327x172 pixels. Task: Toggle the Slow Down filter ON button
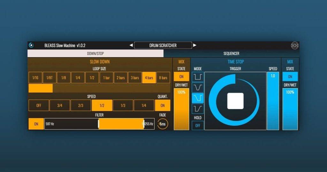click(x=36, y=124)
